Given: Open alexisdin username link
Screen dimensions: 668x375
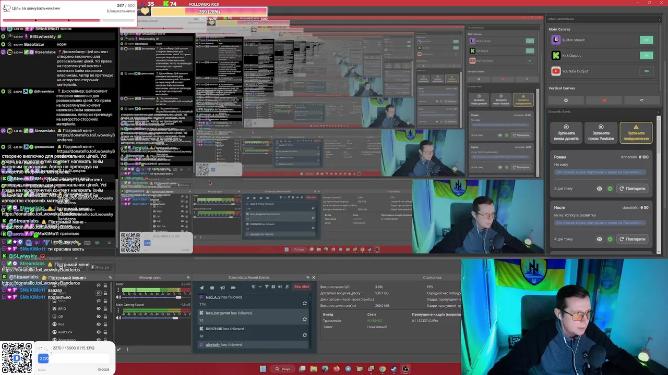Looking at the screenshot, I should (x=213, y=345).
